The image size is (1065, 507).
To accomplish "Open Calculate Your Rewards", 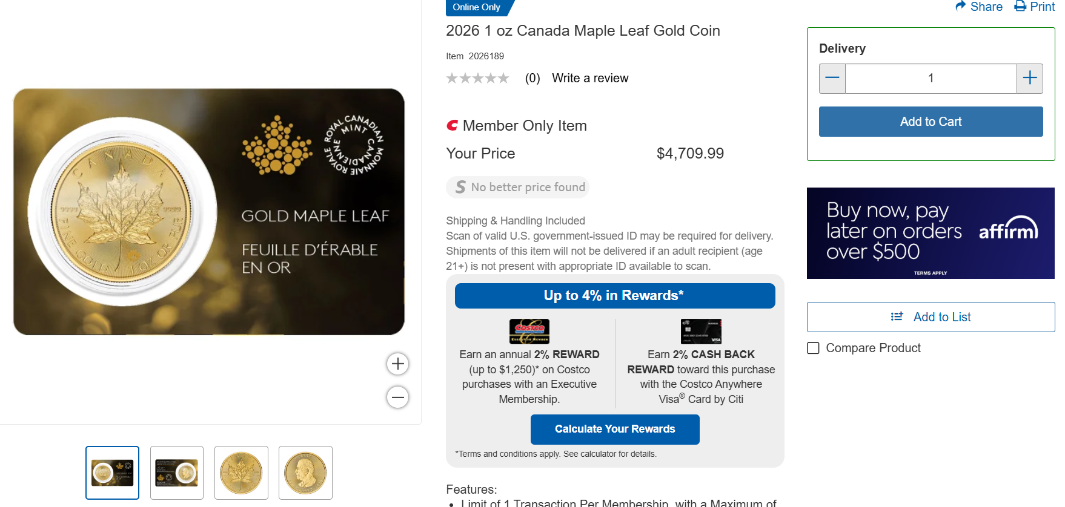I will [x=615, y=429].
